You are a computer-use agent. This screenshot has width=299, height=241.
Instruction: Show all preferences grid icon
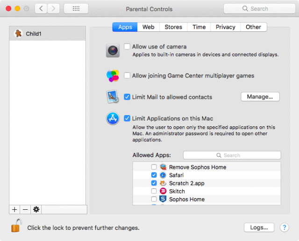point(76,8)
